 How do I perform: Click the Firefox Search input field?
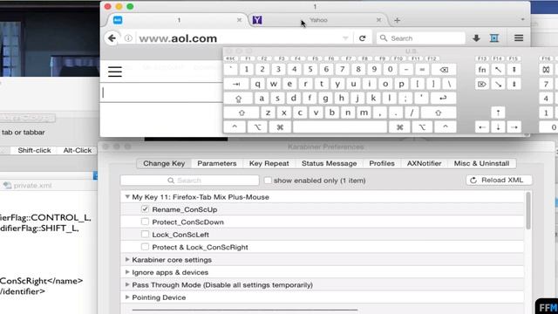[x=420, y=38]
